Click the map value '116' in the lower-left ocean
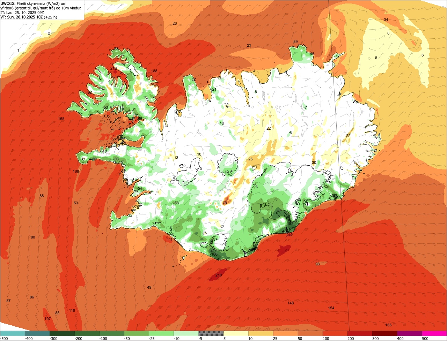 pos(72,311)
